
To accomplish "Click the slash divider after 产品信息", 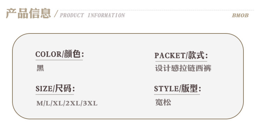I will point(56,14).
